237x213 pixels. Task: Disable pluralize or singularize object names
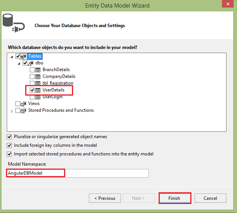(9, 137)
